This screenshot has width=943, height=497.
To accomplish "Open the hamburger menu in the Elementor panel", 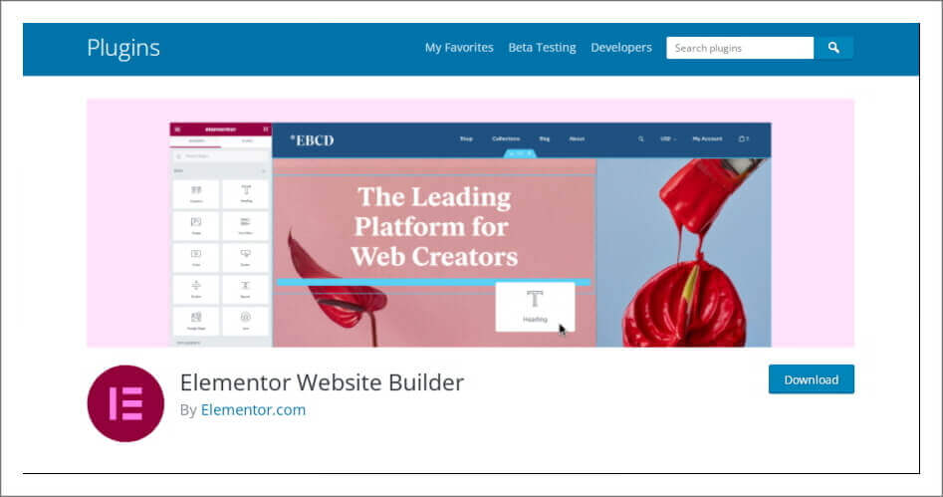I will coord(177,129).
